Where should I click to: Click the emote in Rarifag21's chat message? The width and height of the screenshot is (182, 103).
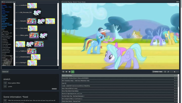(32, 63)
